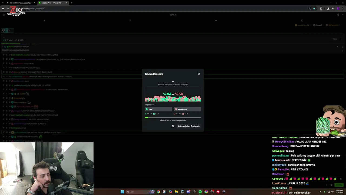The image size is (346, 195).
Task: Click username HenryOfSkalitzs in overlay chat
Action: pyautogui.click(x=285, y=142)
